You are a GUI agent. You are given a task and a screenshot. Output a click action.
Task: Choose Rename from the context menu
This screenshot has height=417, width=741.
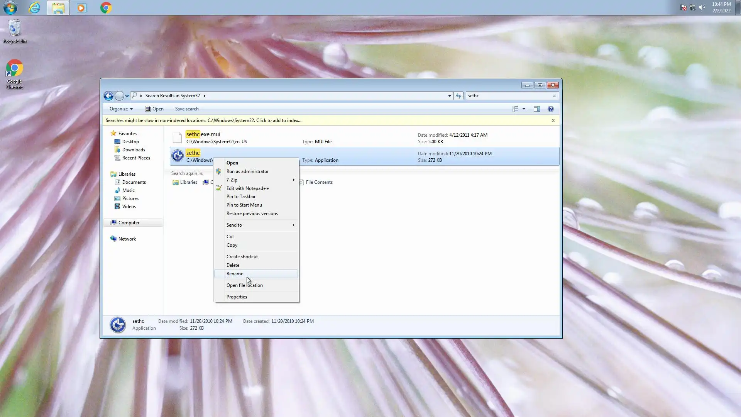pos(235,274)
